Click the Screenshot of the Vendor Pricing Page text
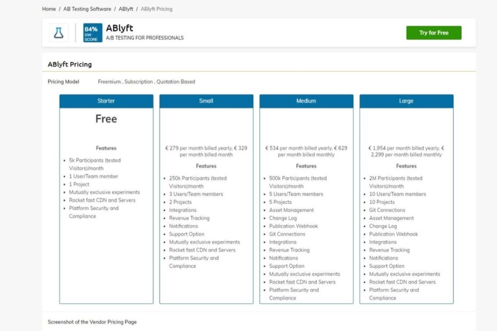This screenshot has height=331, width=497. 92,322
